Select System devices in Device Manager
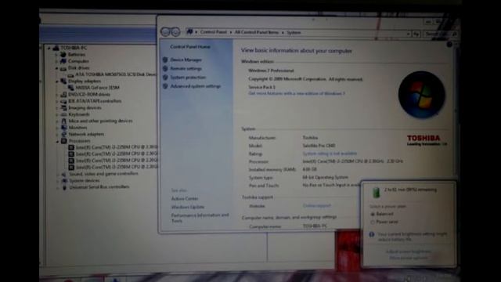501x282 pixels. tap(85, 181)
